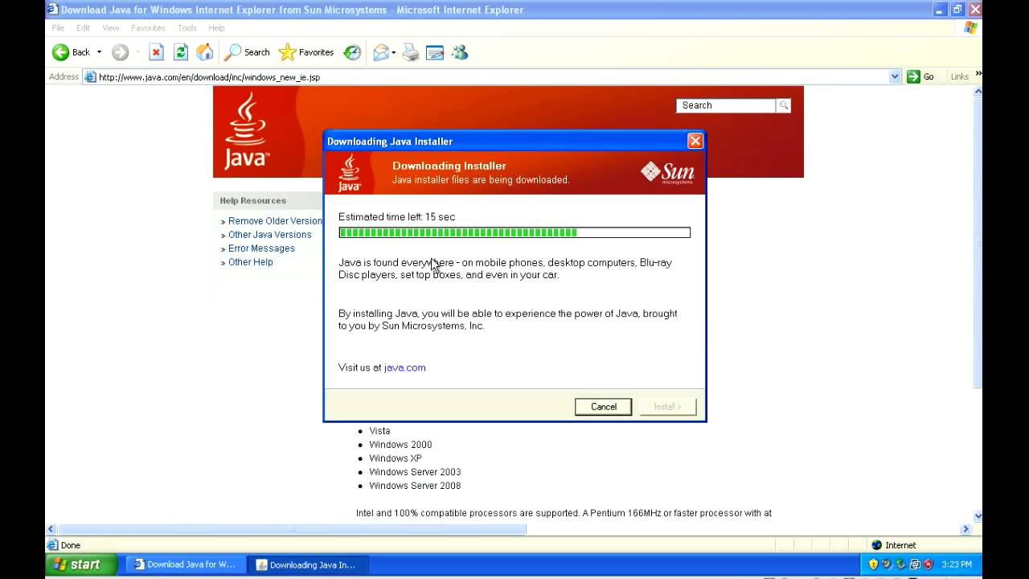1029x579 pixels.
Task: Open the Edit menu
Action: 84,27
